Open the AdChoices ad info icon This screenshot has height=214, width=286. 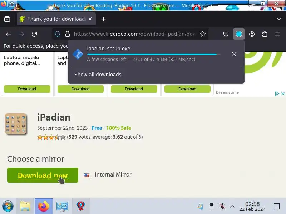277,93
